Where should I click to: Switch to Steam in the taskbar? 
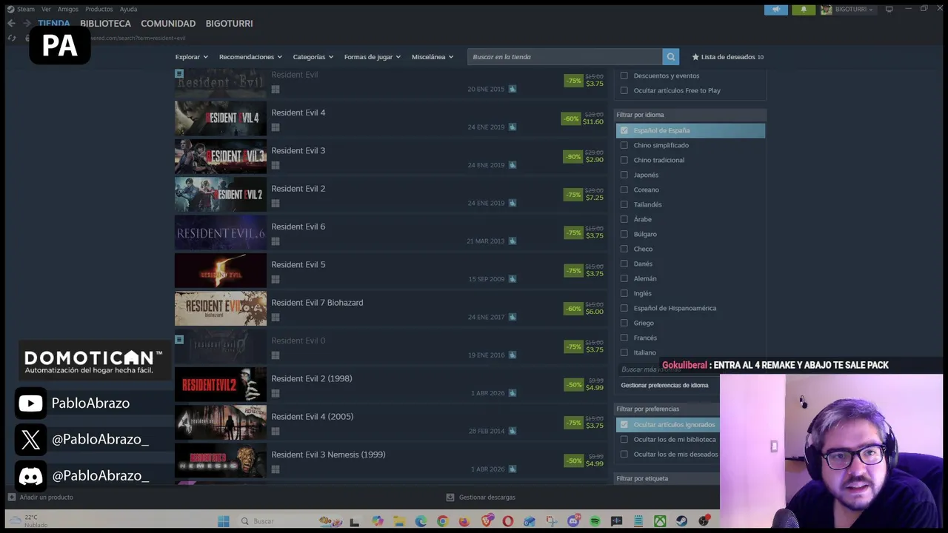tap(681, 521)
